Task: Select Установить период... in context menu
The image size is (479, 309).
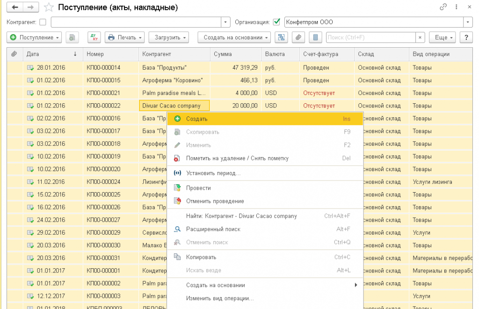Action: (x=265, y=173)
